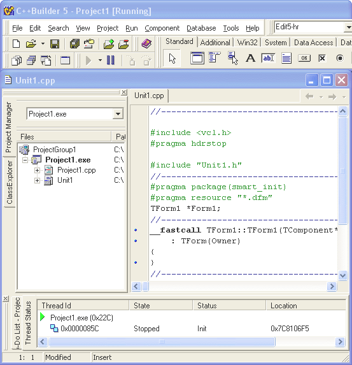Open the Edit menu
The width and height of the screenshot is (352, 365).
[35, 28]
